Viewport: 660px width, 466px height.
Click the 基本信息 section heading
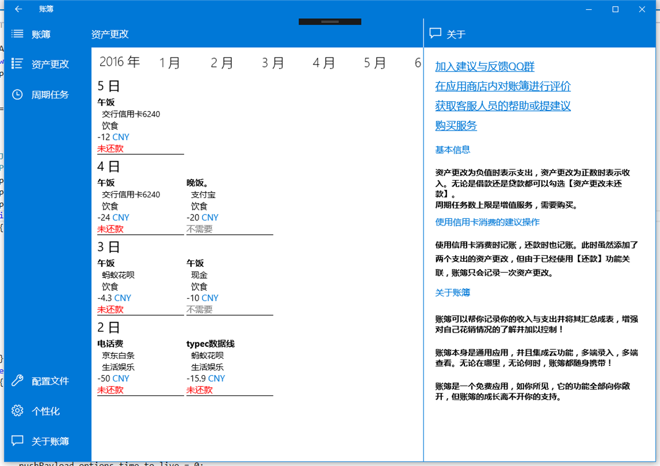452,150
